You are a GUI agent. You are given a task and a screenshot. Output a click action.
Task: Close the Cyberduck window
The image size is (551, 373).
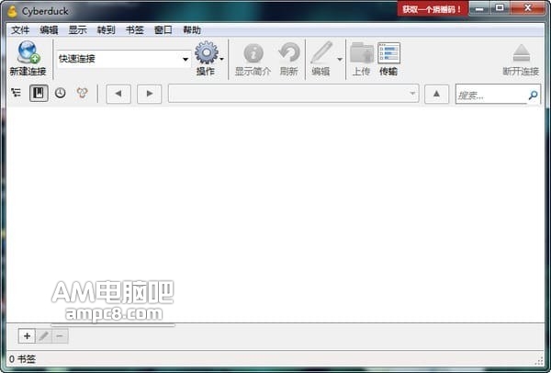(527, 8)
